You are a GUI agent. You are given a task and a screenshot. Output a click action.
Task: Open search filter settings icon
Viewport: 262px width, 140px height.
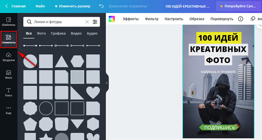pos(95,22)
